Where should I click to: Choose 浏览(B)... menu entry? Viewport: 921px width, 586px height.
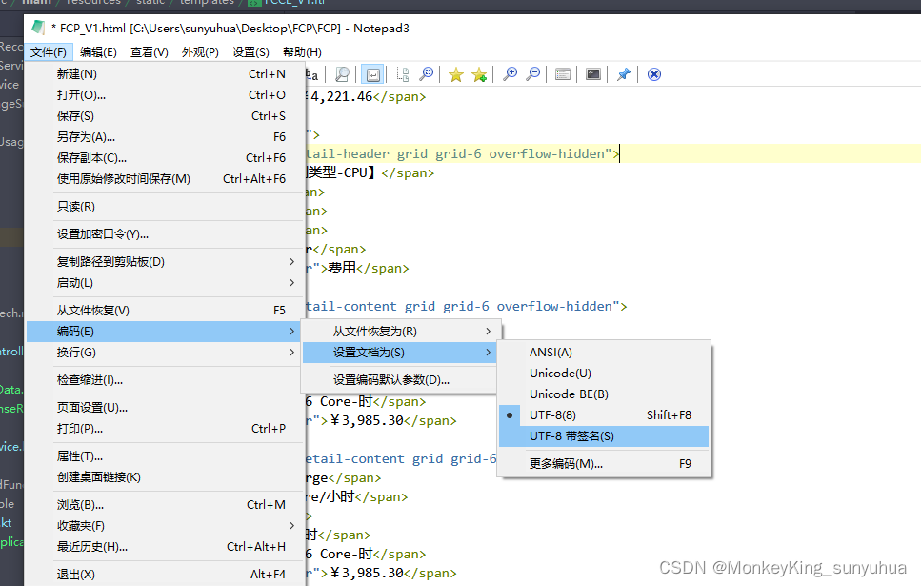pos(163,505)
